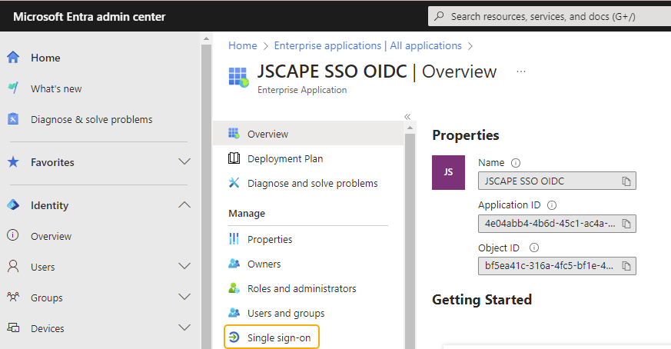Screen dimensions: 671x349
Task: Click the Single sign-on arrow icon
Action: 234,337
